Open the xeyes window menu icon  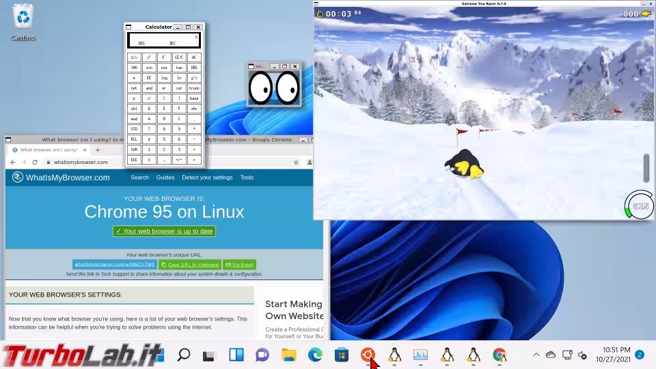[251, 66]
